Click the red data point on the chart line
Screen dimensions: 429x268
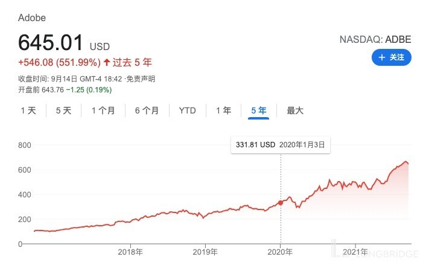281,203
